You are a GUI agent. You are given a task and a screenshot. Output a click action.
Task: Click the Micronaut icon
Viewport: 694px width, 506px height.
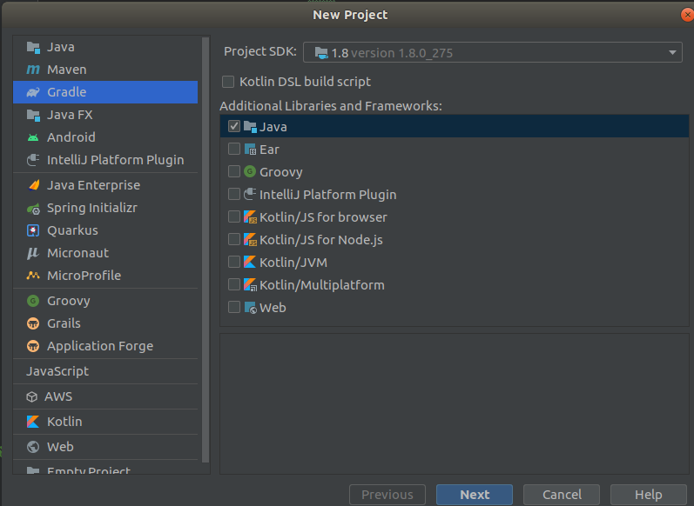pos(33,253)
